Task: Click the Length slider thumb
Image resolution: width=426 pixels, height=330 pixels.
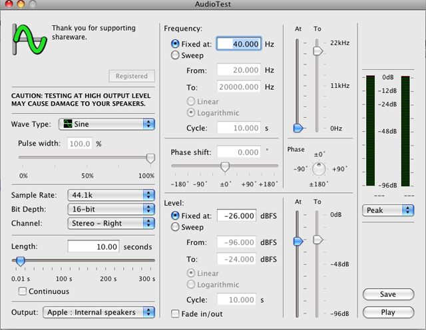Action: click(x=21, y=261)
